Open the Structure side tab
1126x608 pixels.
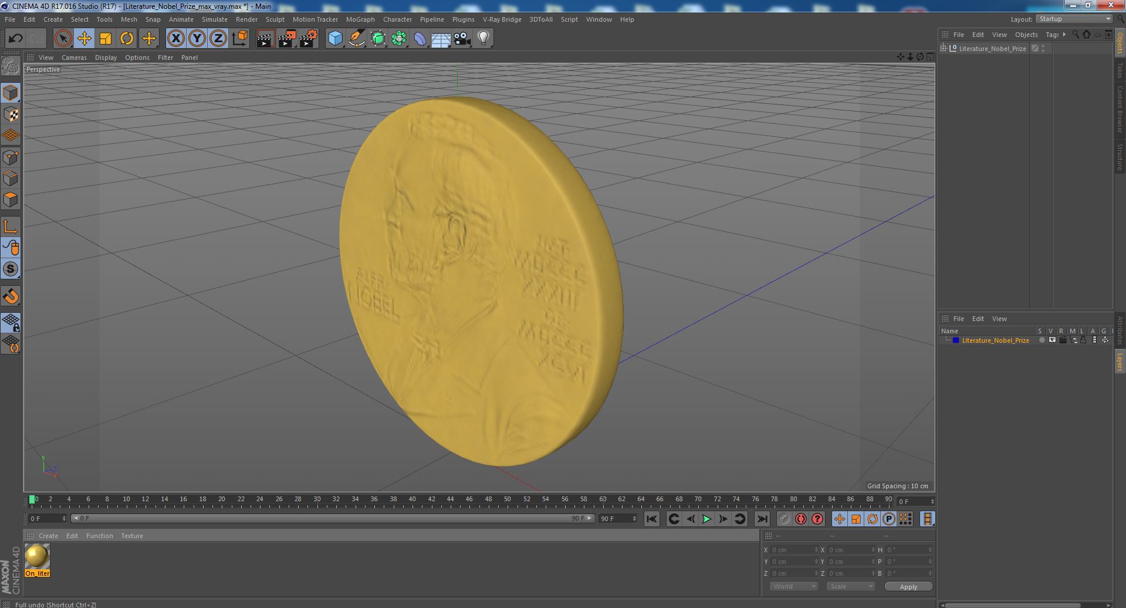coord(1120,157)
